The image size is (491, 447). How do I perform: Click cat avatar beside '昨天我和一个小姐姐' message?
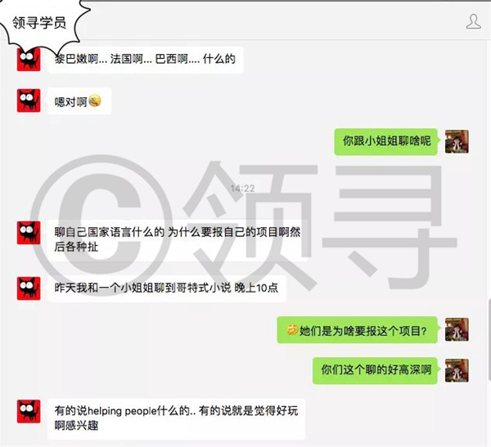[29, 288]
